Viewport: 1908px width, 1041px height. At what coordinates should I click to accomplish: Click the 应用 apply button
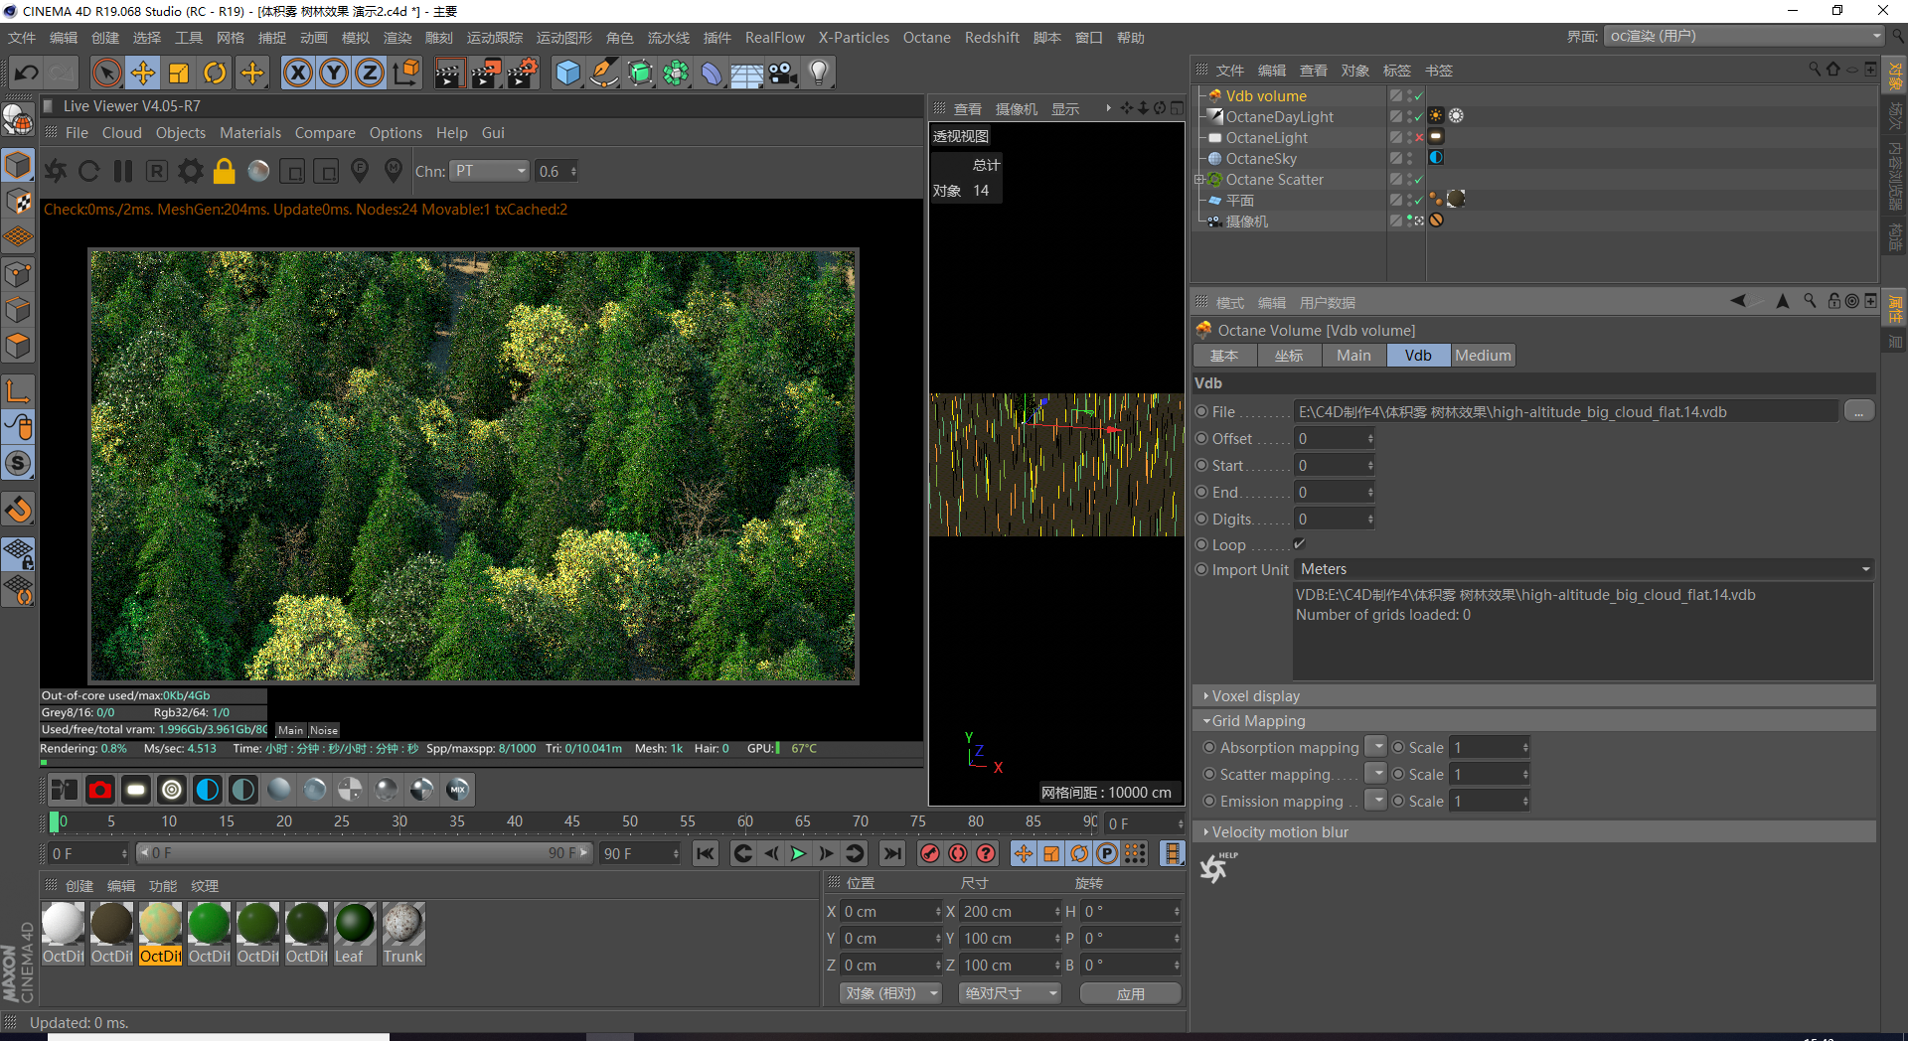click(x=1130, y=993)
